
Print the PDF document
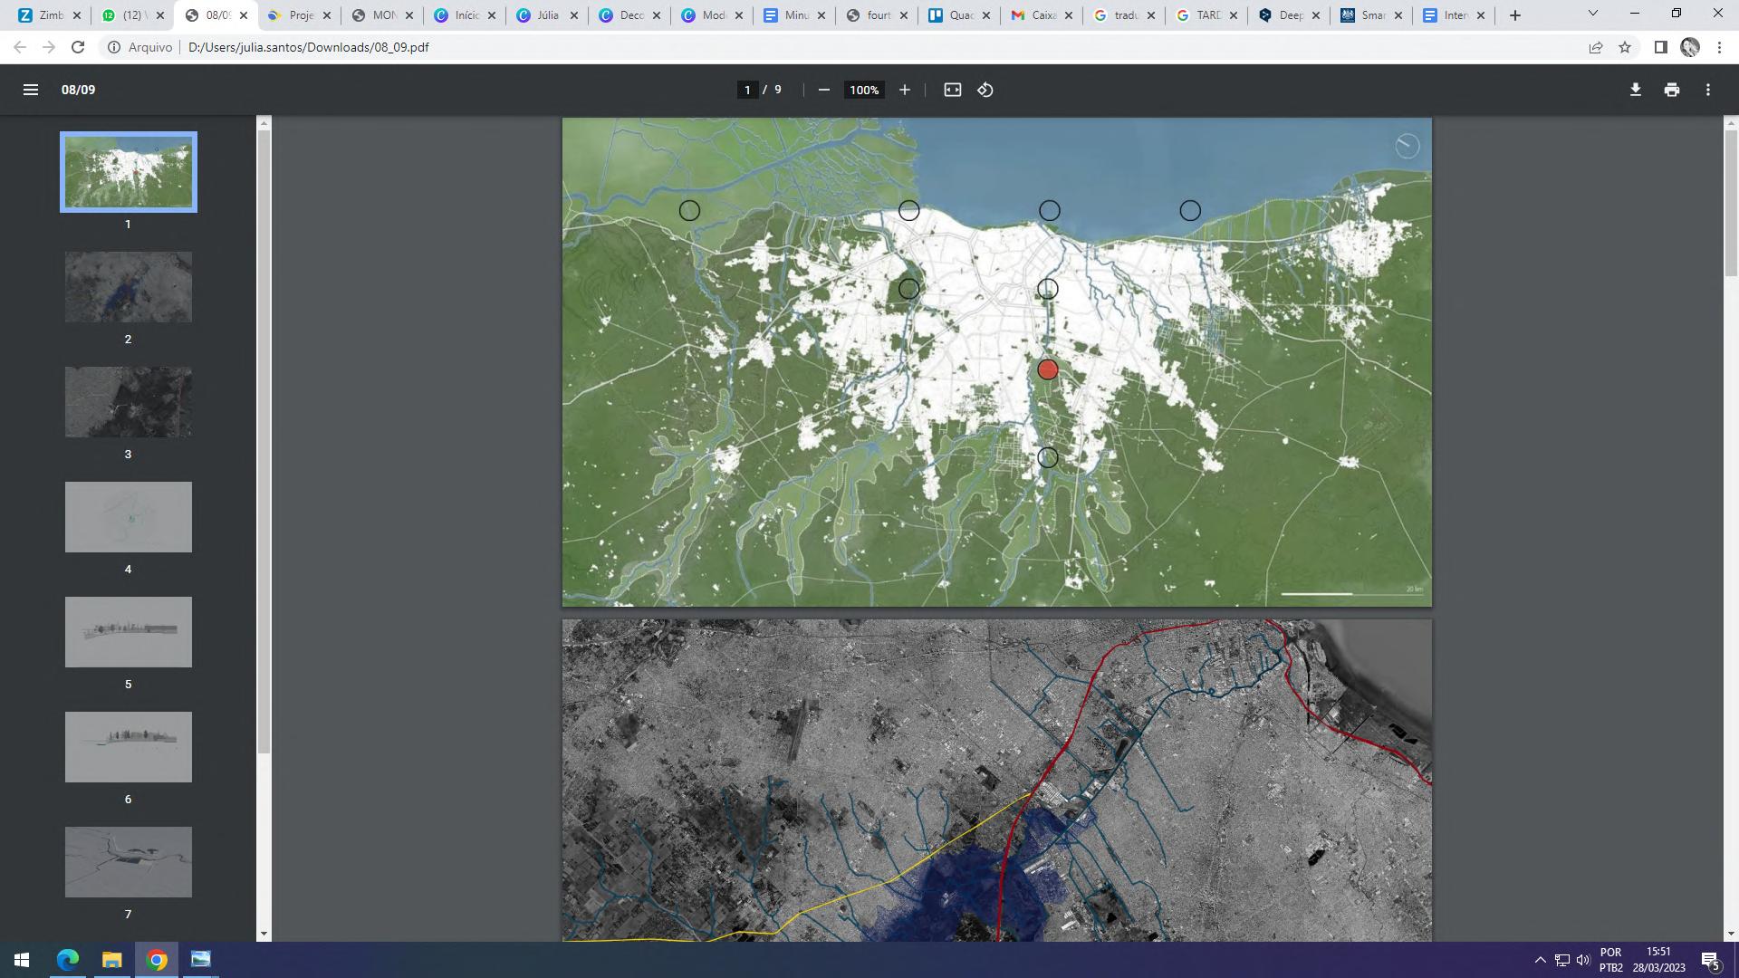pyautogui.click(x=1671, y=90)
